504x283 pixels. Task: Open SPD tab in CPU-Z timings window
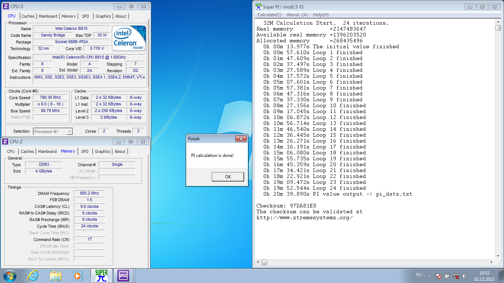tap(85, 151)
